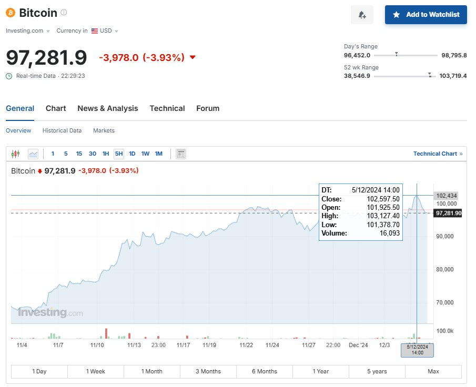Open the Technical tab
476x387 pixels.
point(167,108)
